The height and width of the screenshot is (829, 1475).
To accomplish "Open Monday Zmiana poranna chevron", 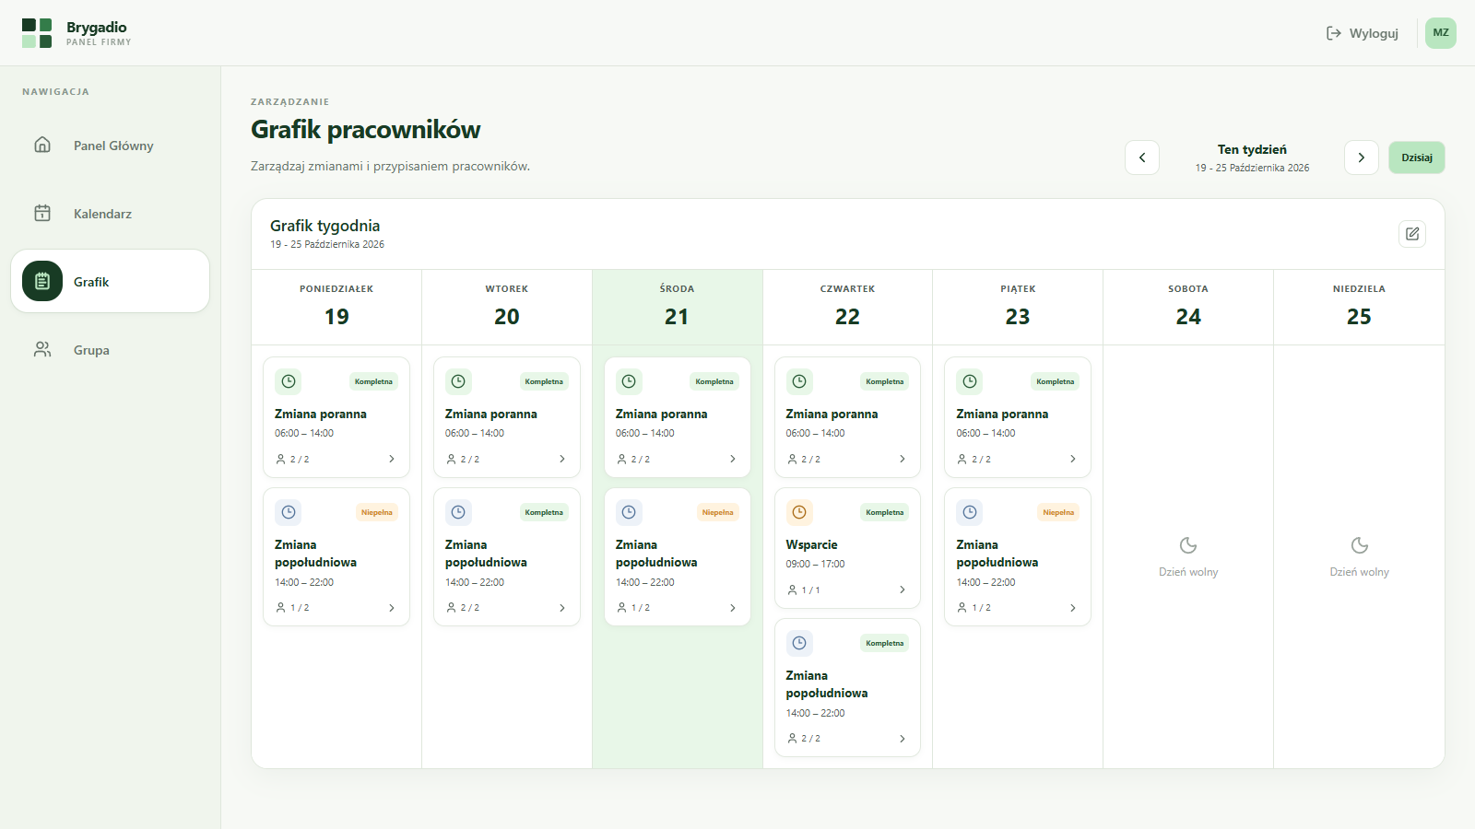I will [x=392, y=459].
